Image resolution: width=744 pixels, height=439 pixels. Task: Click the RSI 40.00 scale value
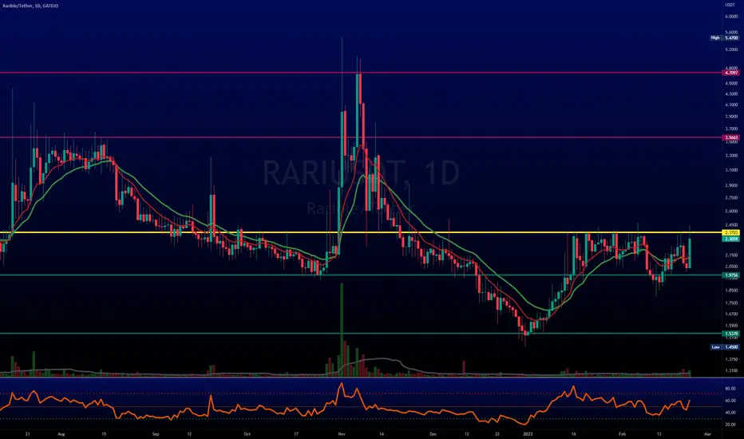(x=730, y=413)
